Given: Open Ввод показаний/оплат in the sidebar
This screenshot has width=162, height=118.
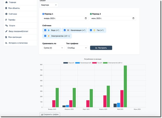Looking at the screenshot, I should tap(20, 31).
